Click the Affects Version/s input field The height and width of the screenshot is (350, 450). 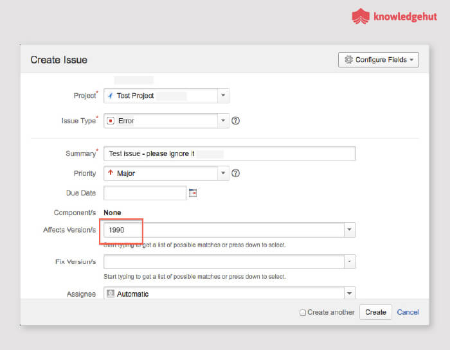(224, 230)
